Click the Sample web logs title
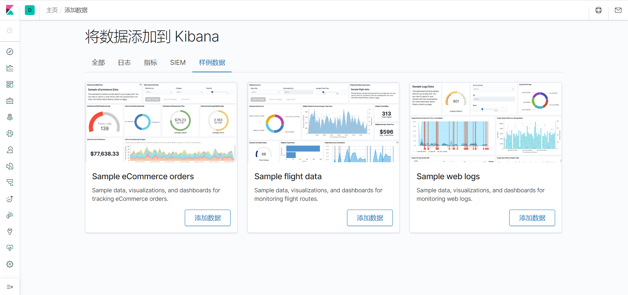Viewport: 628px width, 295px height. (x=448, y=176)
